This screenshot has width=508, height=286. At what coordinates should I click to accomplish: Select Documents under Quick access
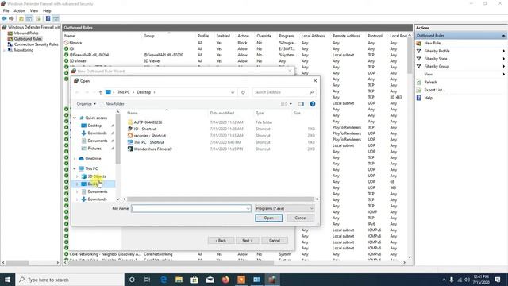[x=97, y=141]
